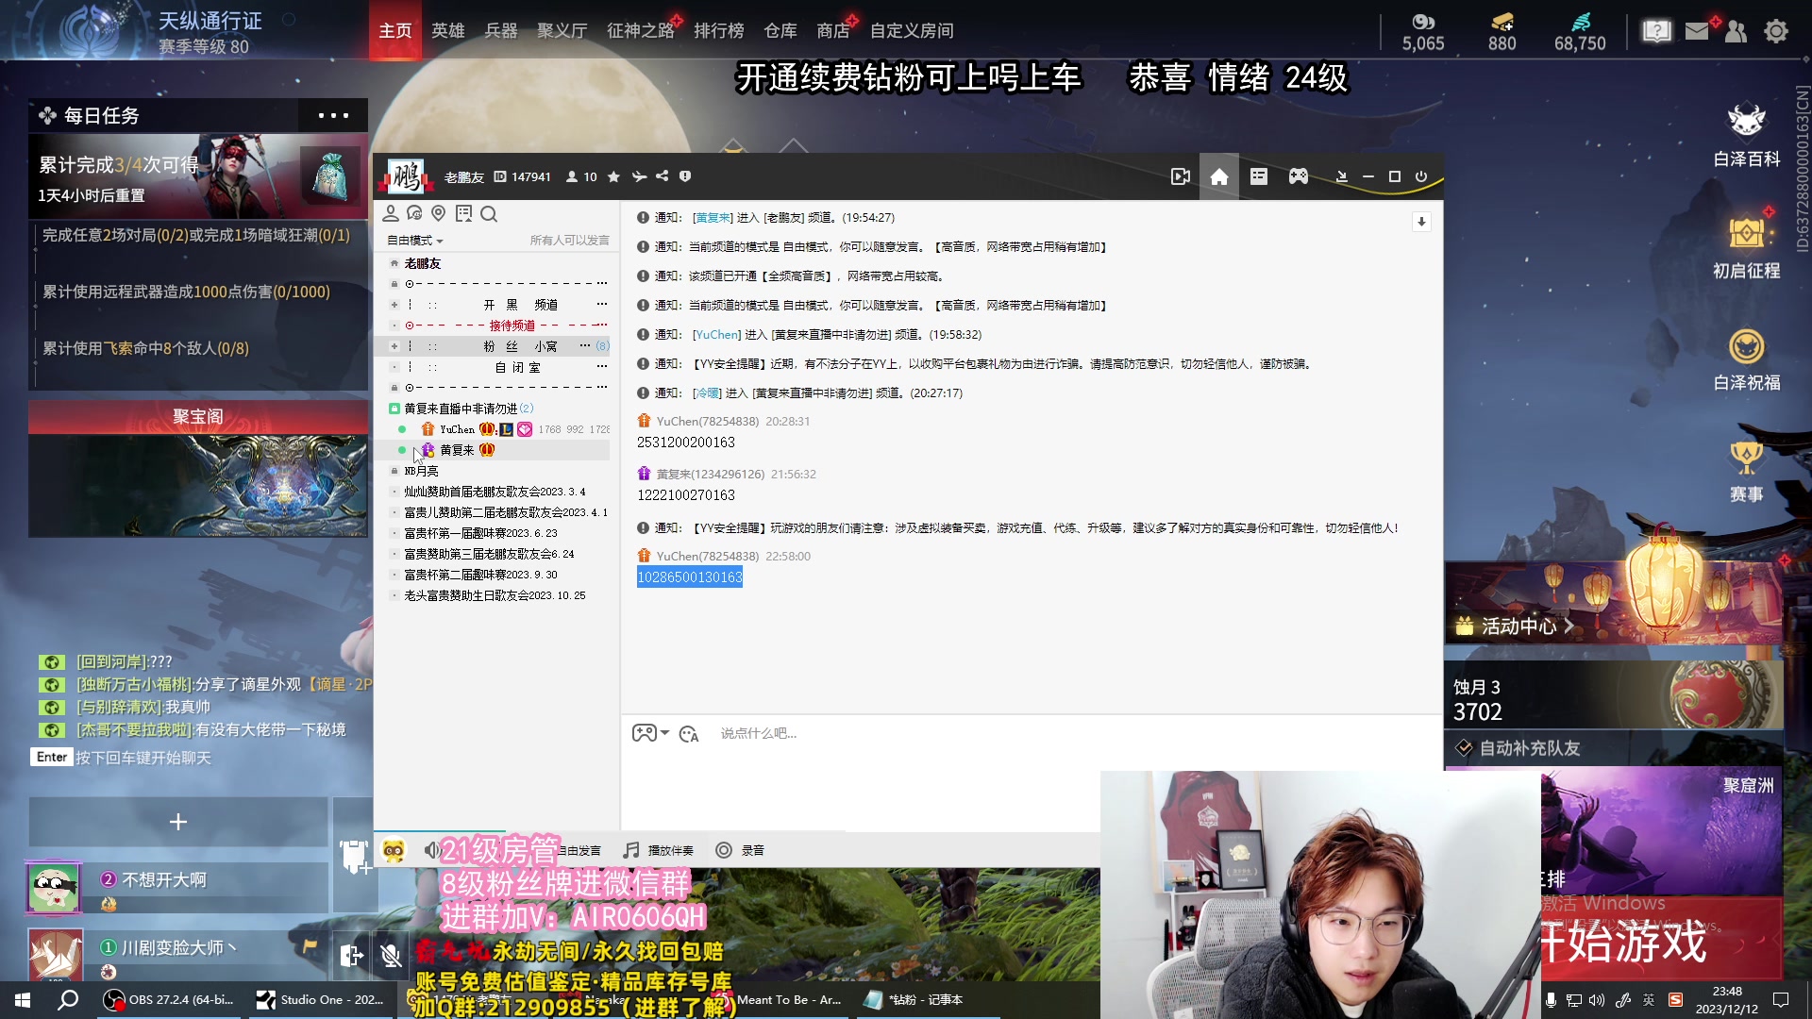1812x1019 pixels.
Task: Open the game settings gear icon
Action: (x=1776, y=31)
